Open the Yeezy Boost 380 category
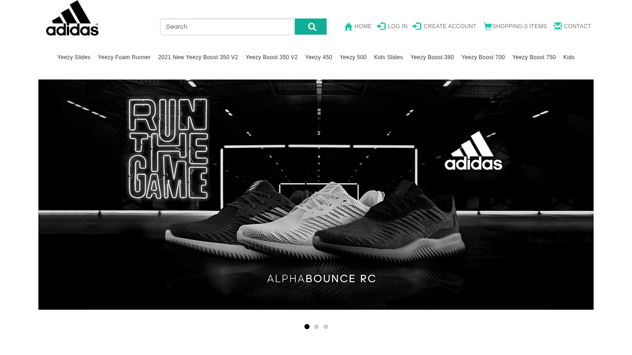Image resolution: width=632 pixels, height=355 pixels. 432,57
